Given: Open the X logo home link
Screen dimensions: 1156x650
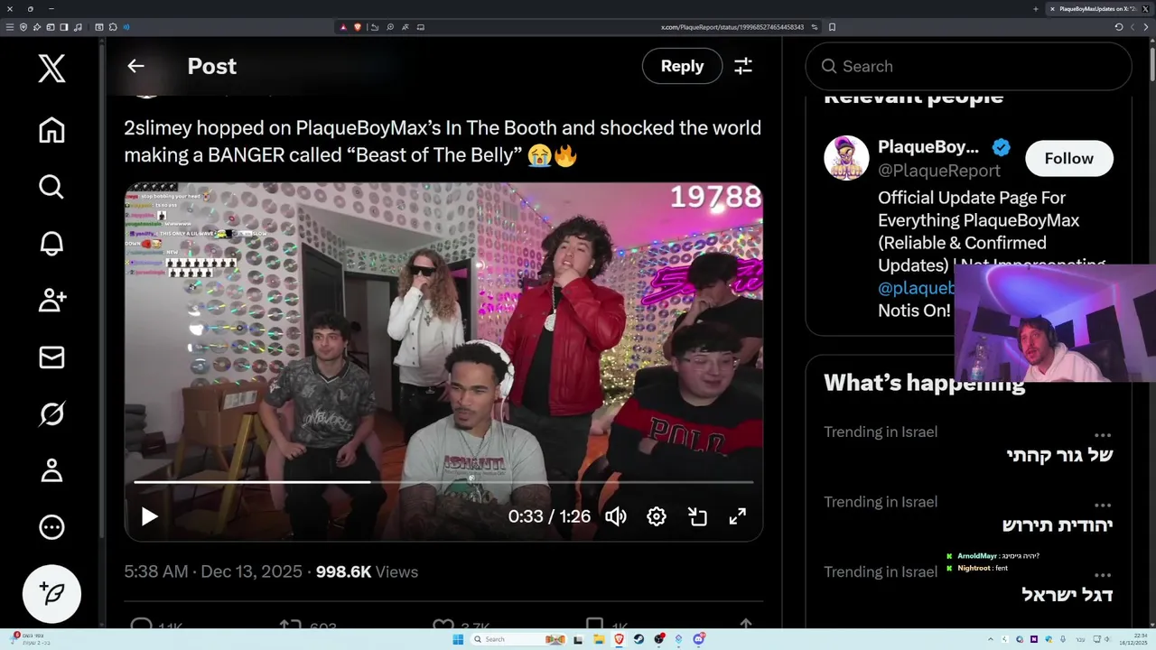Looking at the screenshot, I should click(51, 68).
